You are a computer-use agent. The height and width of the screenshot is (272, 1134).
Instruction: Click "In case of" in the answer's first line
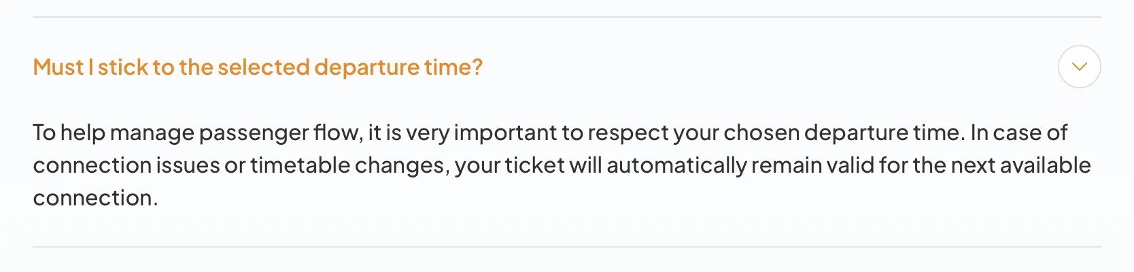1018,133
